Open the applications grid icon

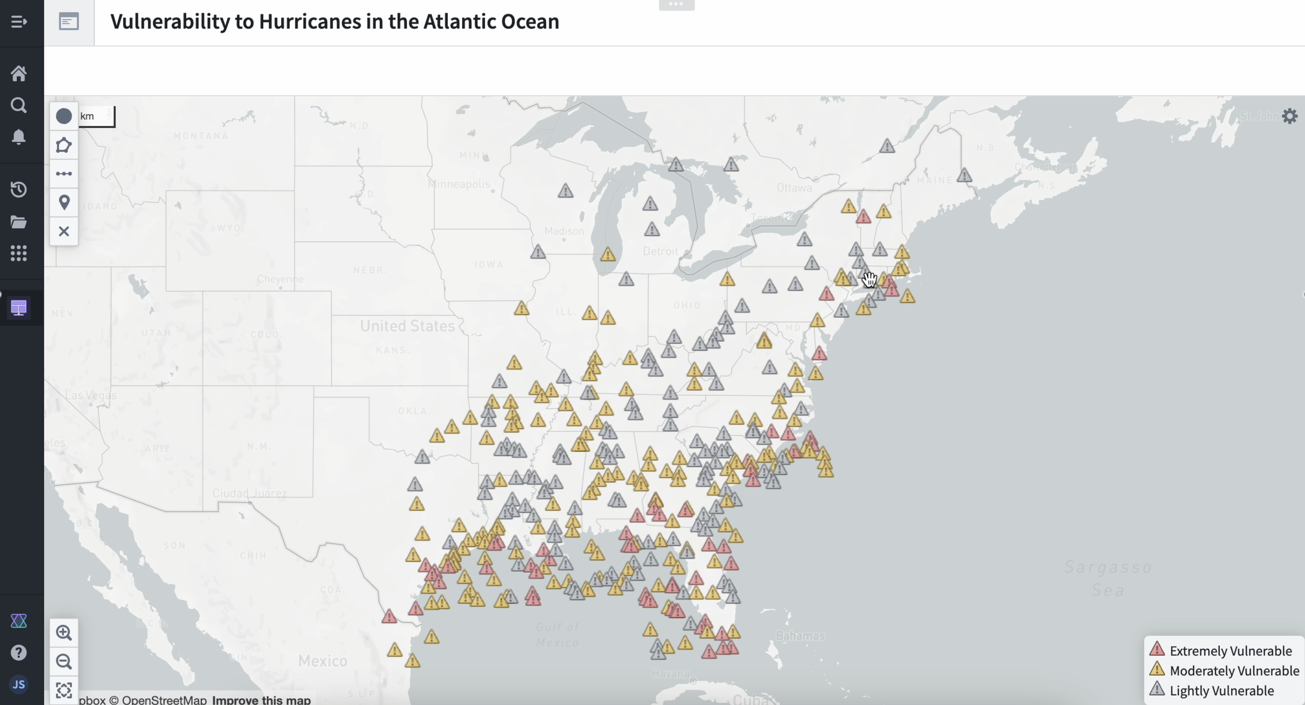[x=19, y=254]
